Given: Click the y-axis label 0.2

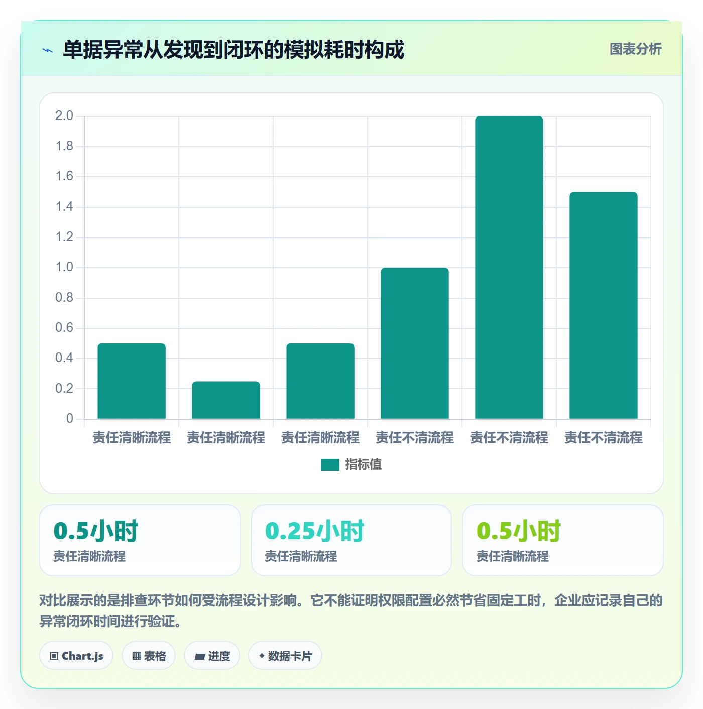Looking at the screenshot, I should pos(64,388).
